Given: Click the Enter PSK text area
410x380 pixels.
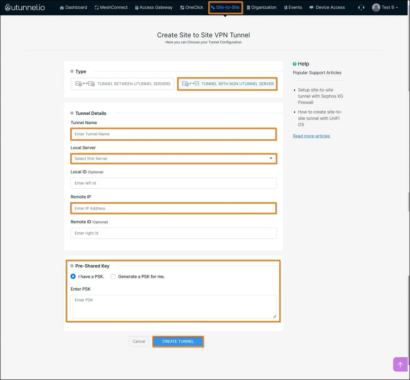Looking at the screenshot, I should click(x=173, y=306).
